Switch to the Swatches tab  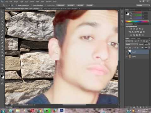tap(133, 10)
